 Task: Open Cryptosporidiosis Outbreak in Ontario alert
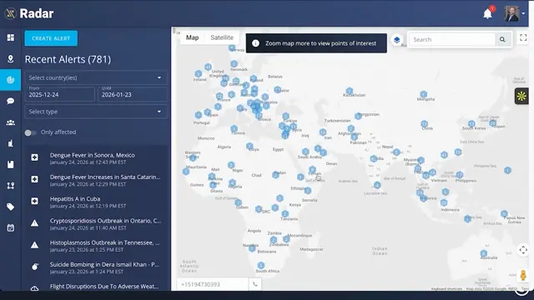coord(97,224)
